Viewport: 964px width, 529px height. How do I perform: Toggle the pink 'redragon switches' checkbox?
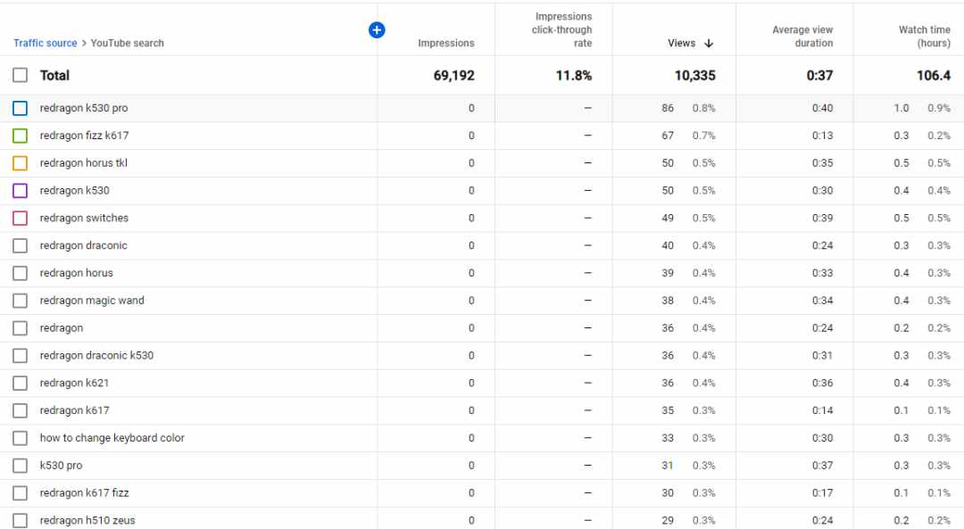tap(21, 218)
